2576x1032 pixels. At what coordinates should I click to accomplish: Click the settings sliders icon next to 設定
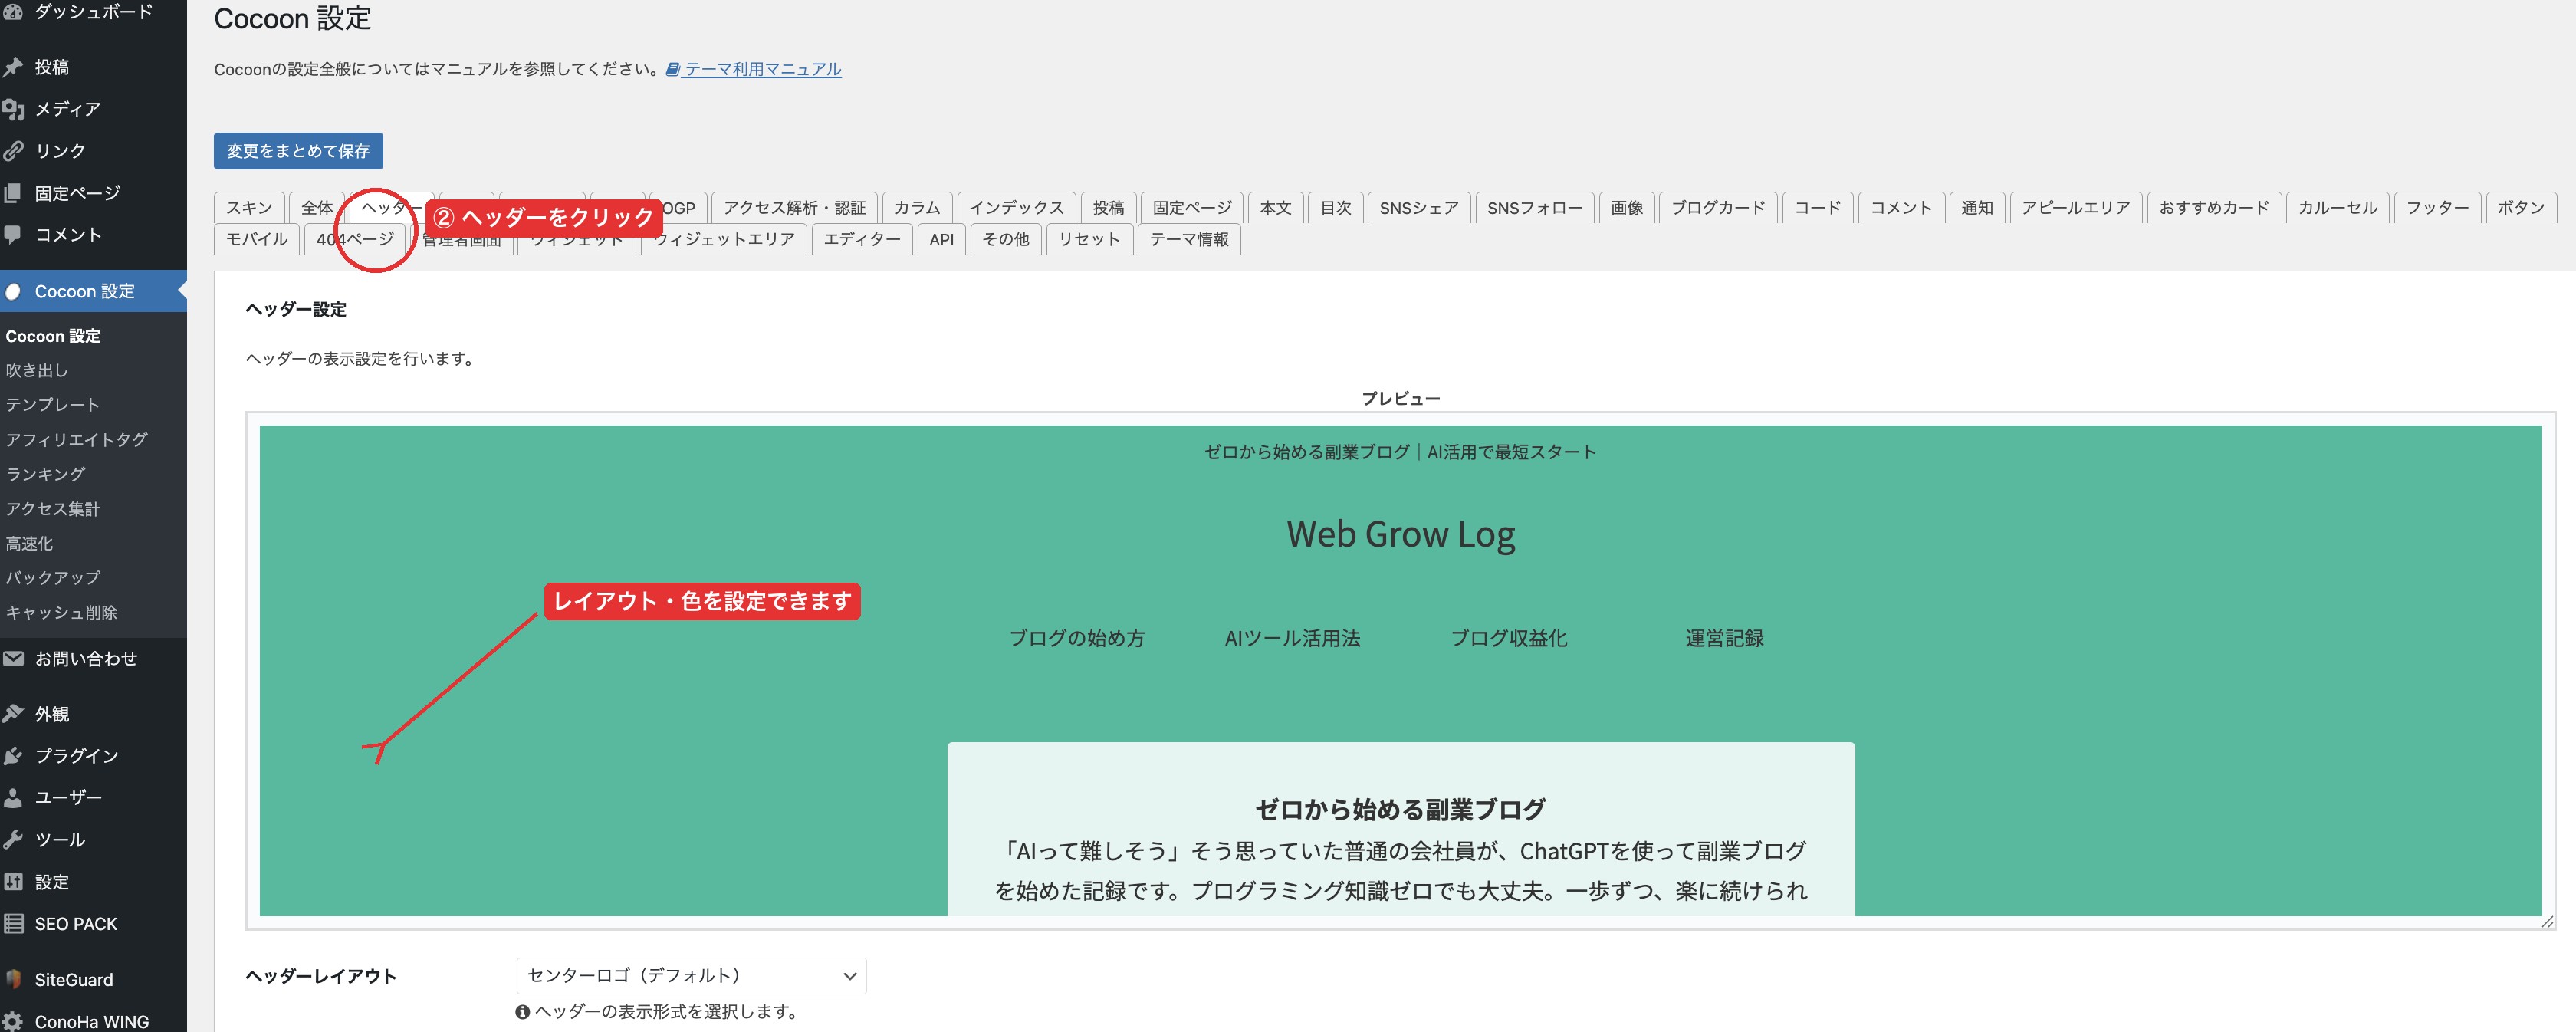(x=12, y=882)
